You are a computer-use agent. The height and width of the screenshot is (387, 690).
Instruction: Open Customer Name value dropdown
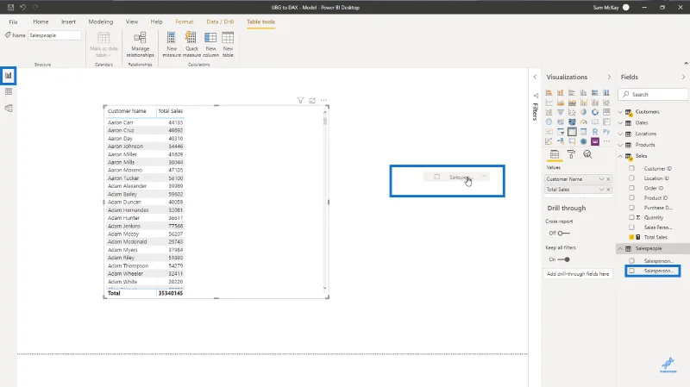tap(601, 179)
